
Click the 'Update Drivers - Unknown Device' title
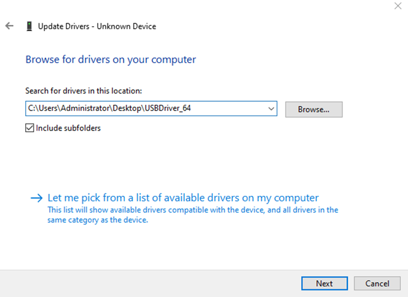click(x=97, y=26)
